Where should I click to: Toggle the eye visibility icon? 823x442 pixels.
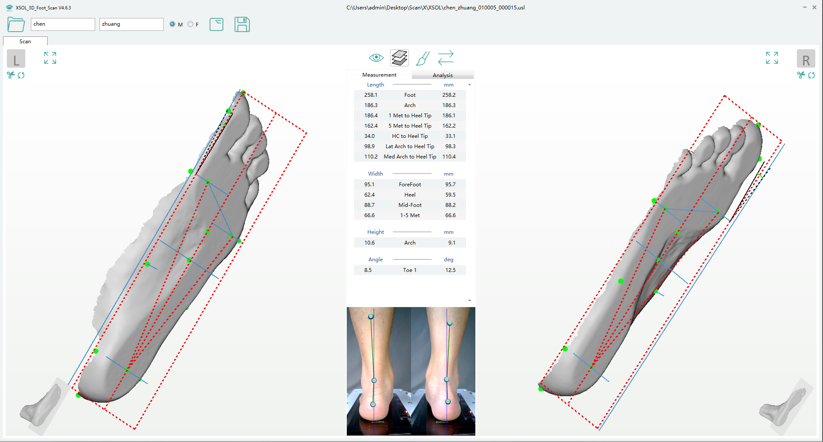(376, 58)
